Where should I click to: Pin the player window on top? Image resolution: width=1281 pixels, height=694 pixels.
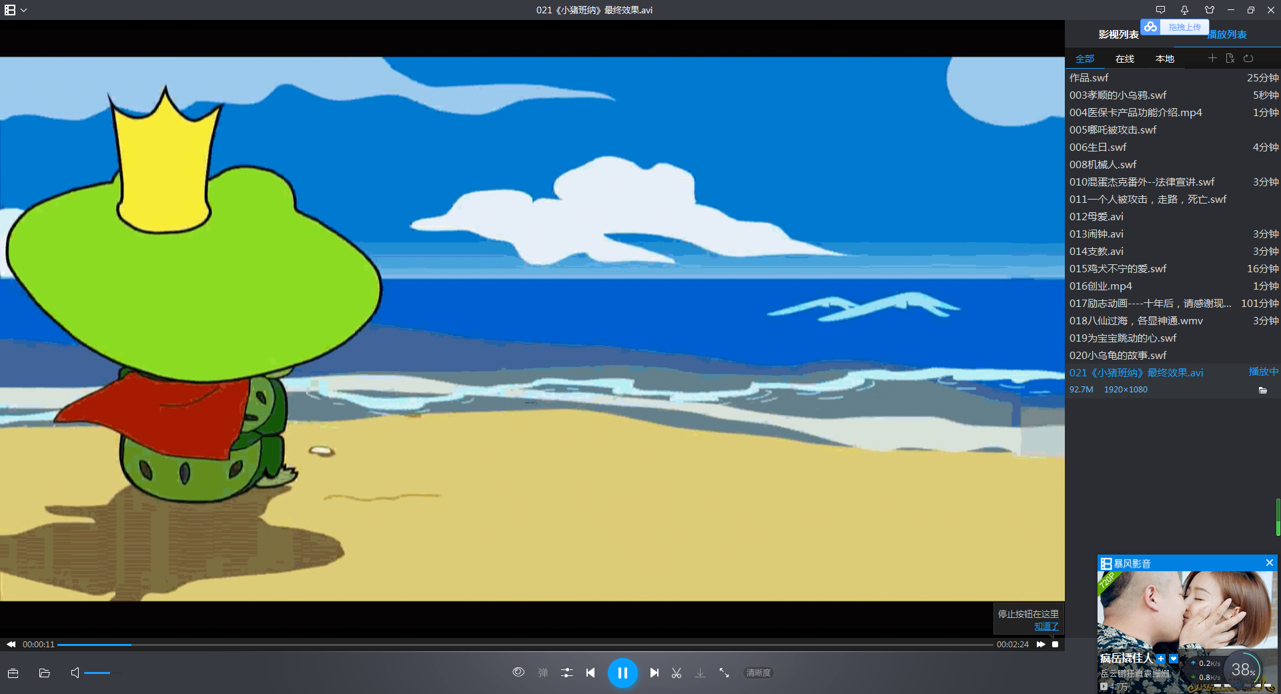click(x=1184, y=10)
